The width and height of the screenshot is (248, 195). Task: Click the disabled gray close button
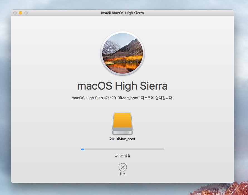tap(15, 13)
